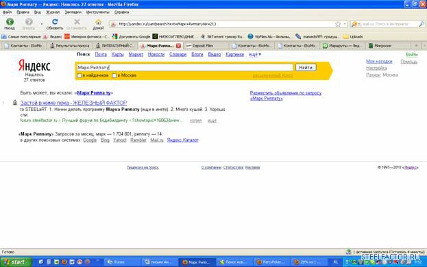This screenshot has width=427, height=267.
Task: Click the suggested query 'Марк Риппа ту'
Action: pyautogui.click(x=94, y=93)
